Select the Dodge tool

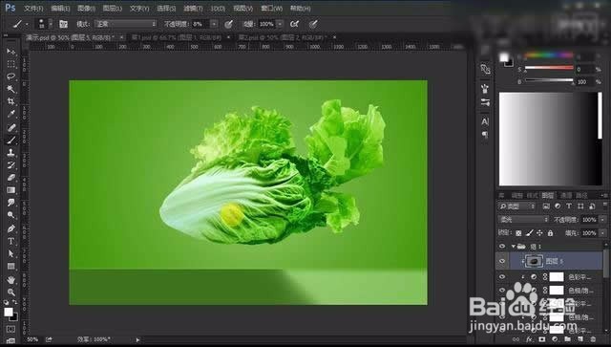coord(11,215)
